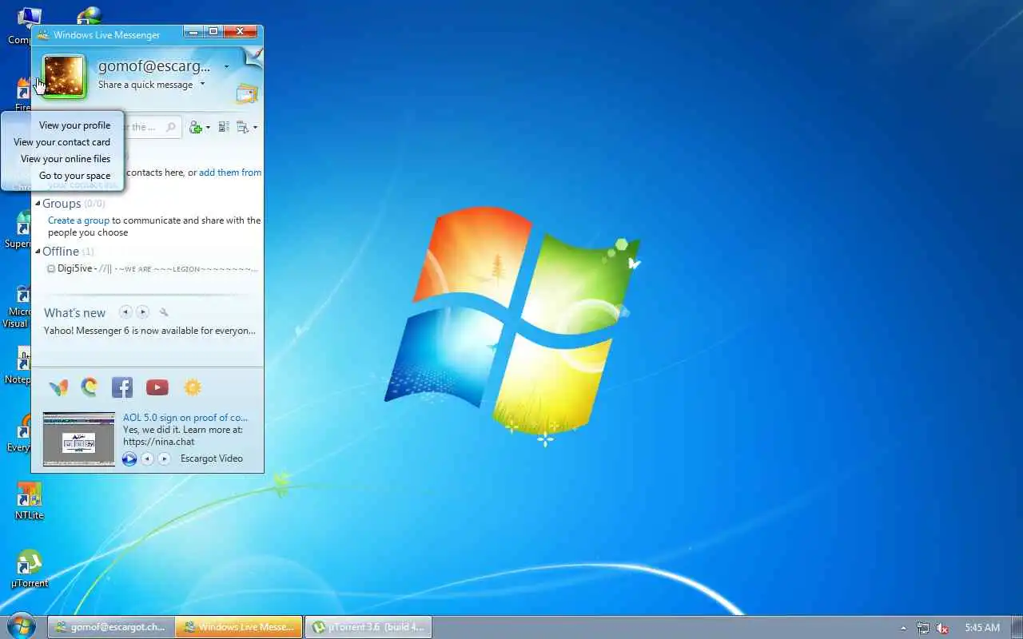The height and width of the screenshot is (639, 1023).
Task: Switch to gomof@escargot.ch... taskbar button
Action: [x=110, y=627]
